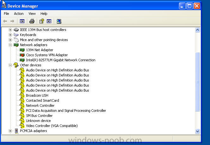The width and height of the screenshot is (210, 145).
Task: Click the vertical scrollbar thumb
Action: 198,82
